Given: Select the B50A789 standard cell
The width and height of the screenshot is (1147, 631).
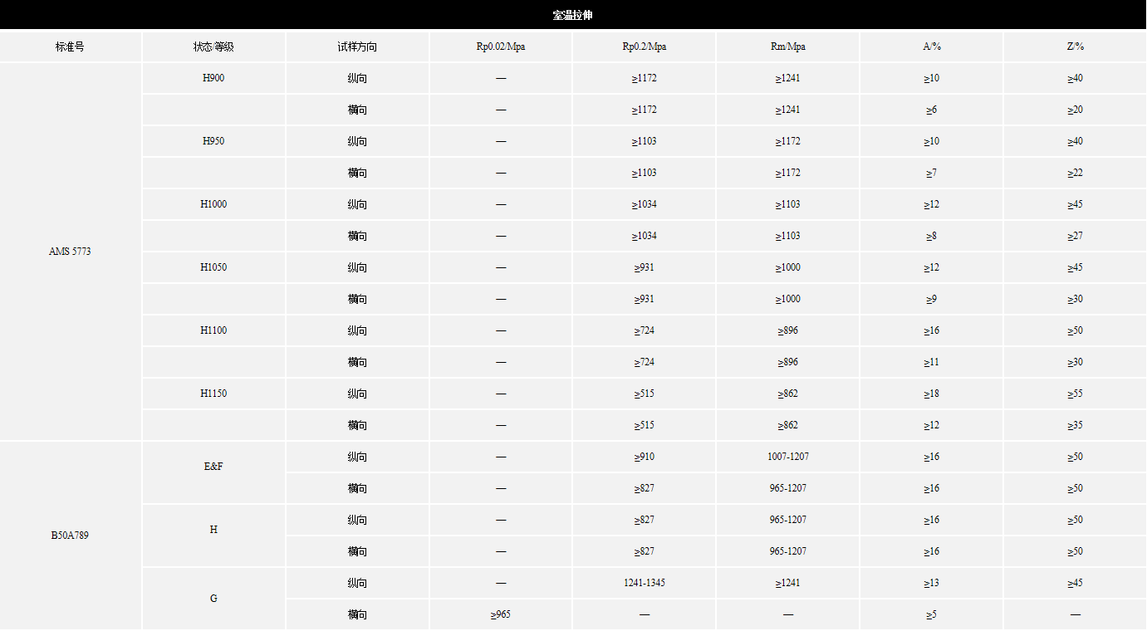Looking at the screenshot, I should 70,536.
